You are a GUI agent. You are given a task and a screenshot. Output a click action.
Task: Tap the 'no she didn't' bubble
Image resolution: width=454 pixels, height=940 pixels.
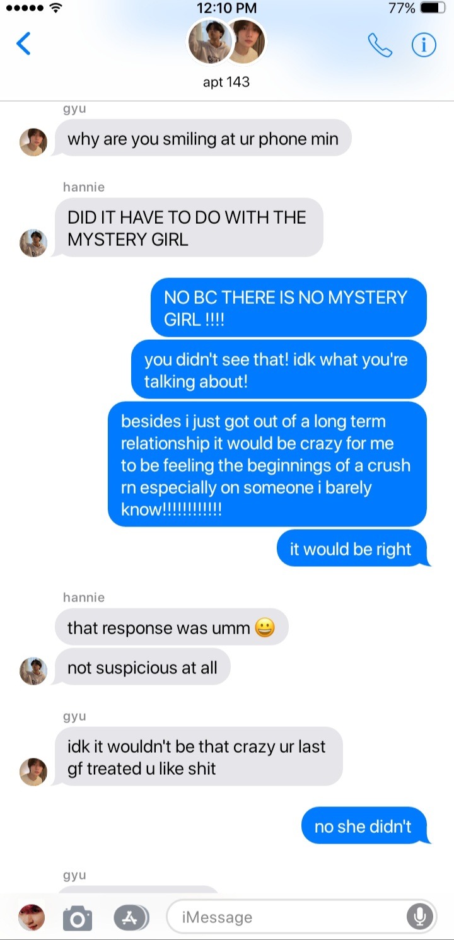(365, 825)
